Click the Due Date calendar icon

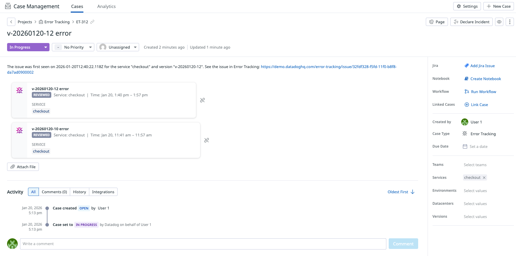click(x=465, y=146)
